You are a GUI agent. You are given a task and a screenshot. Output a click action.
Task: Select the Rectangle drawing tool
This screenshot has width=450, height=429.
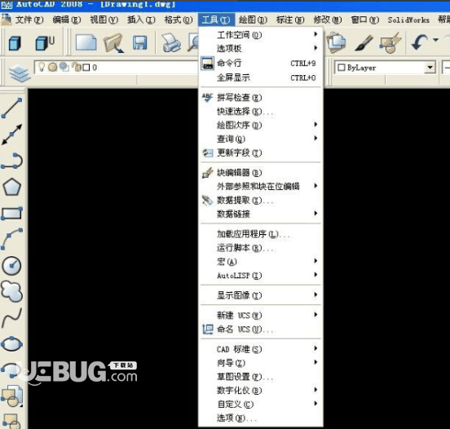tap(12, 214)
